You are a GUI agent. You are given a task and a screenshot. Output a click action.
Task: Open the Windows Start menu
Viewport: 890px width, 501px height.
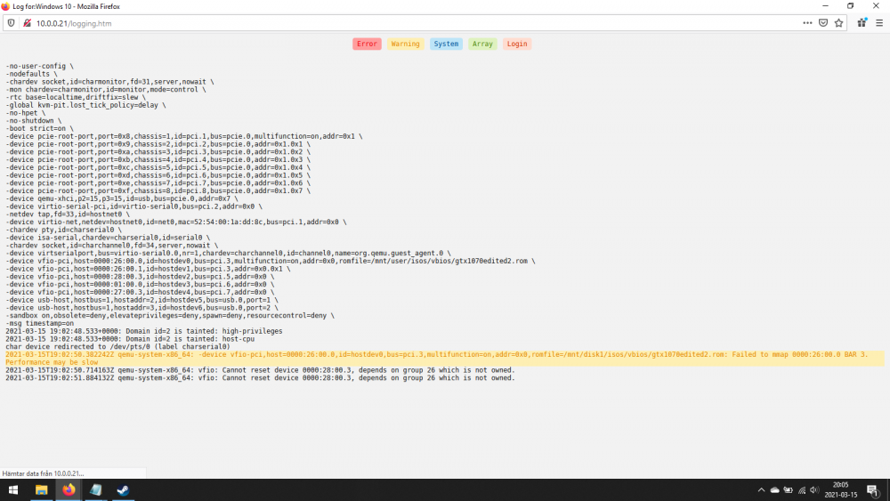point(13,489)
